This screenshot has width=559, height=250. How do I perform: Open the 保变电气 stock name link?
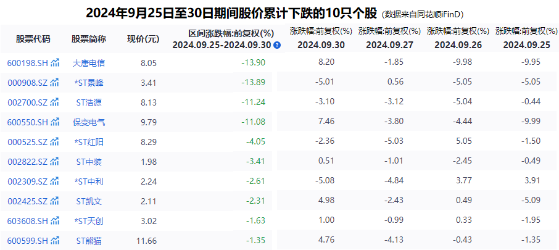89,122
